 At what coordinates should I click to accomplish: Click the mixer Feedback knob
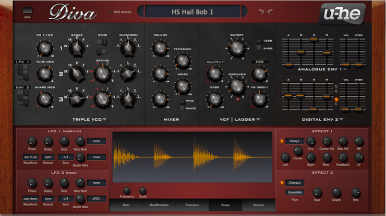click(182, 60)
